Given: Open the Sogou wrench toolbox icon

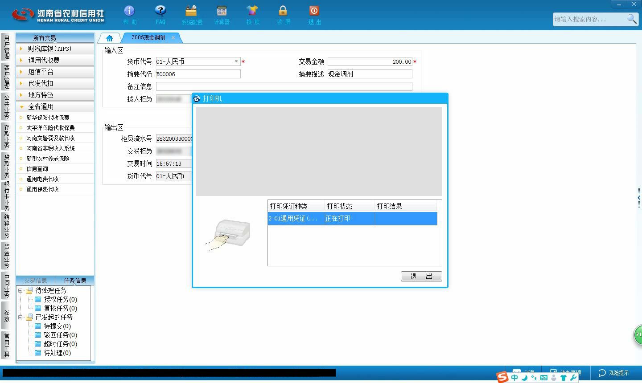Looking at the screenshot, I should point(573,378).
